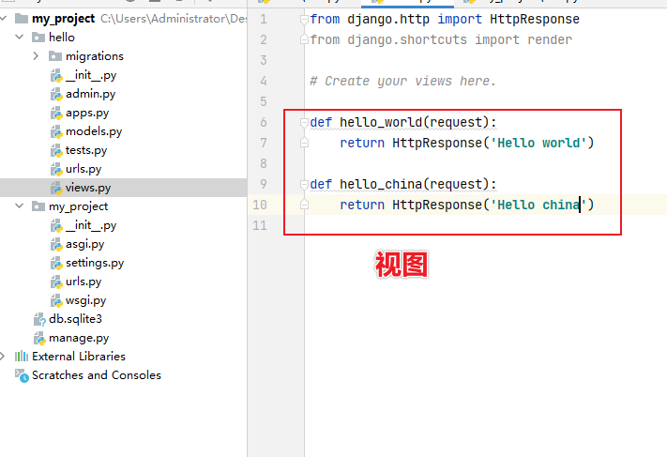Select the migrations folder icon
Viewport: 667px width, 457px height.
coord(55,55)
